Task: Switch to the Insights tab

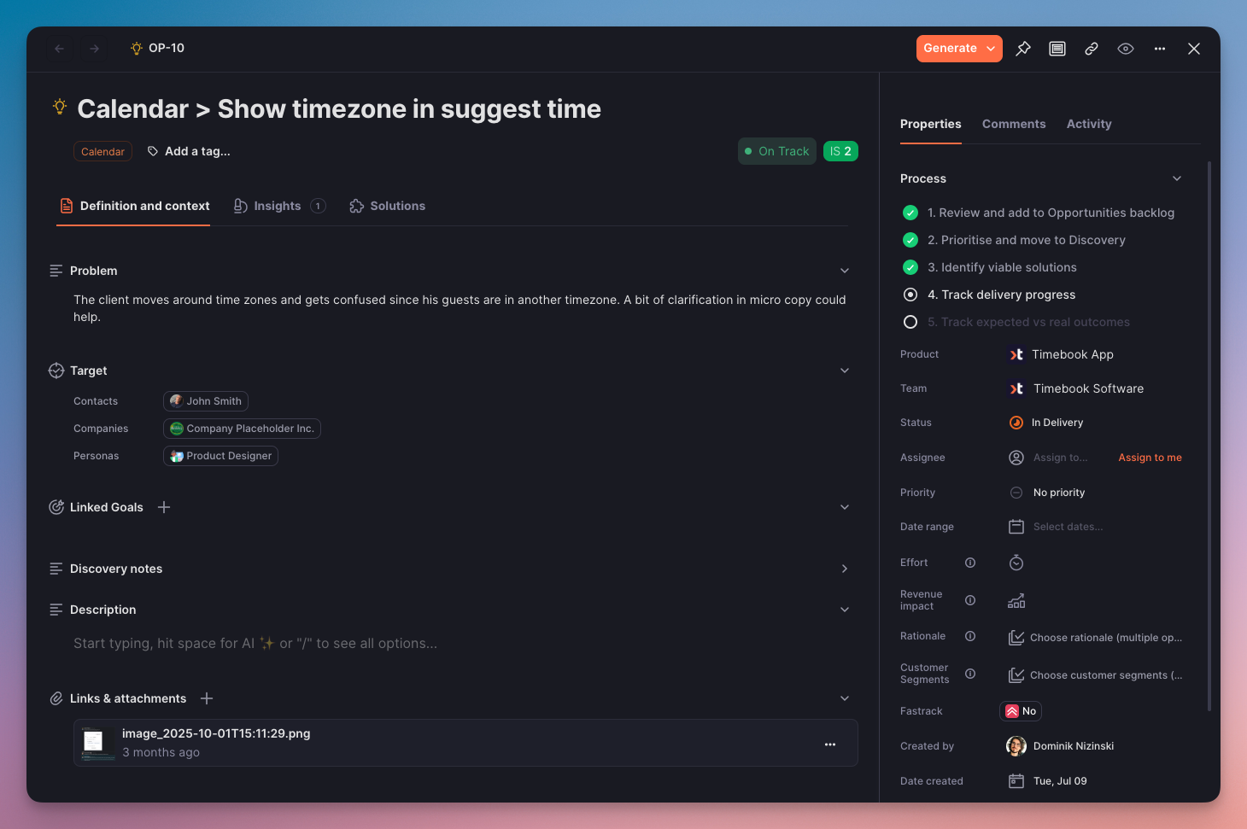Action: coord(277,206)
